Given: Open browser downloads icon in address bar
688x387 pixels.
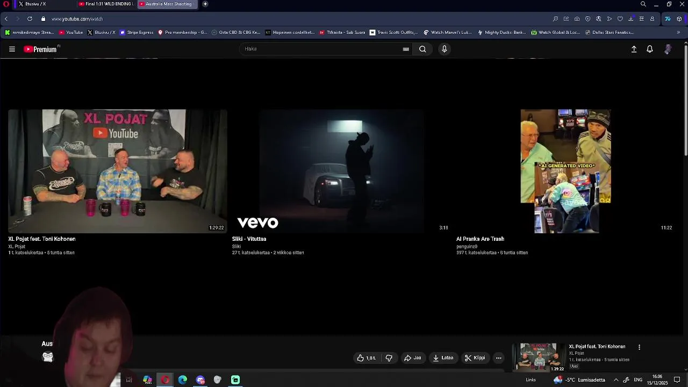Looking at the screenshot, I should click(630, 19).
